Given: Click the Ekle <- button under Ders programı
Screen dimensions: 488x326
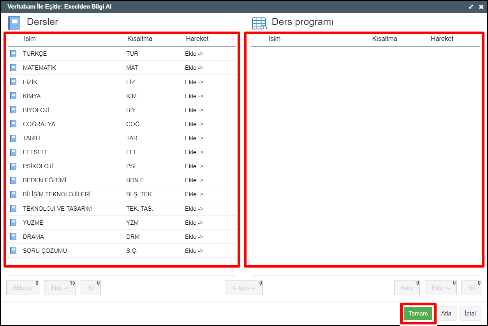Looking at the screenshot, I should pyautogui.click(x=441, y=287).
